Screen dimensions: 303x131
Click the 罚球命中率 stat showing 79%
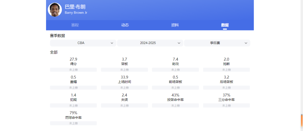(73, 115)
